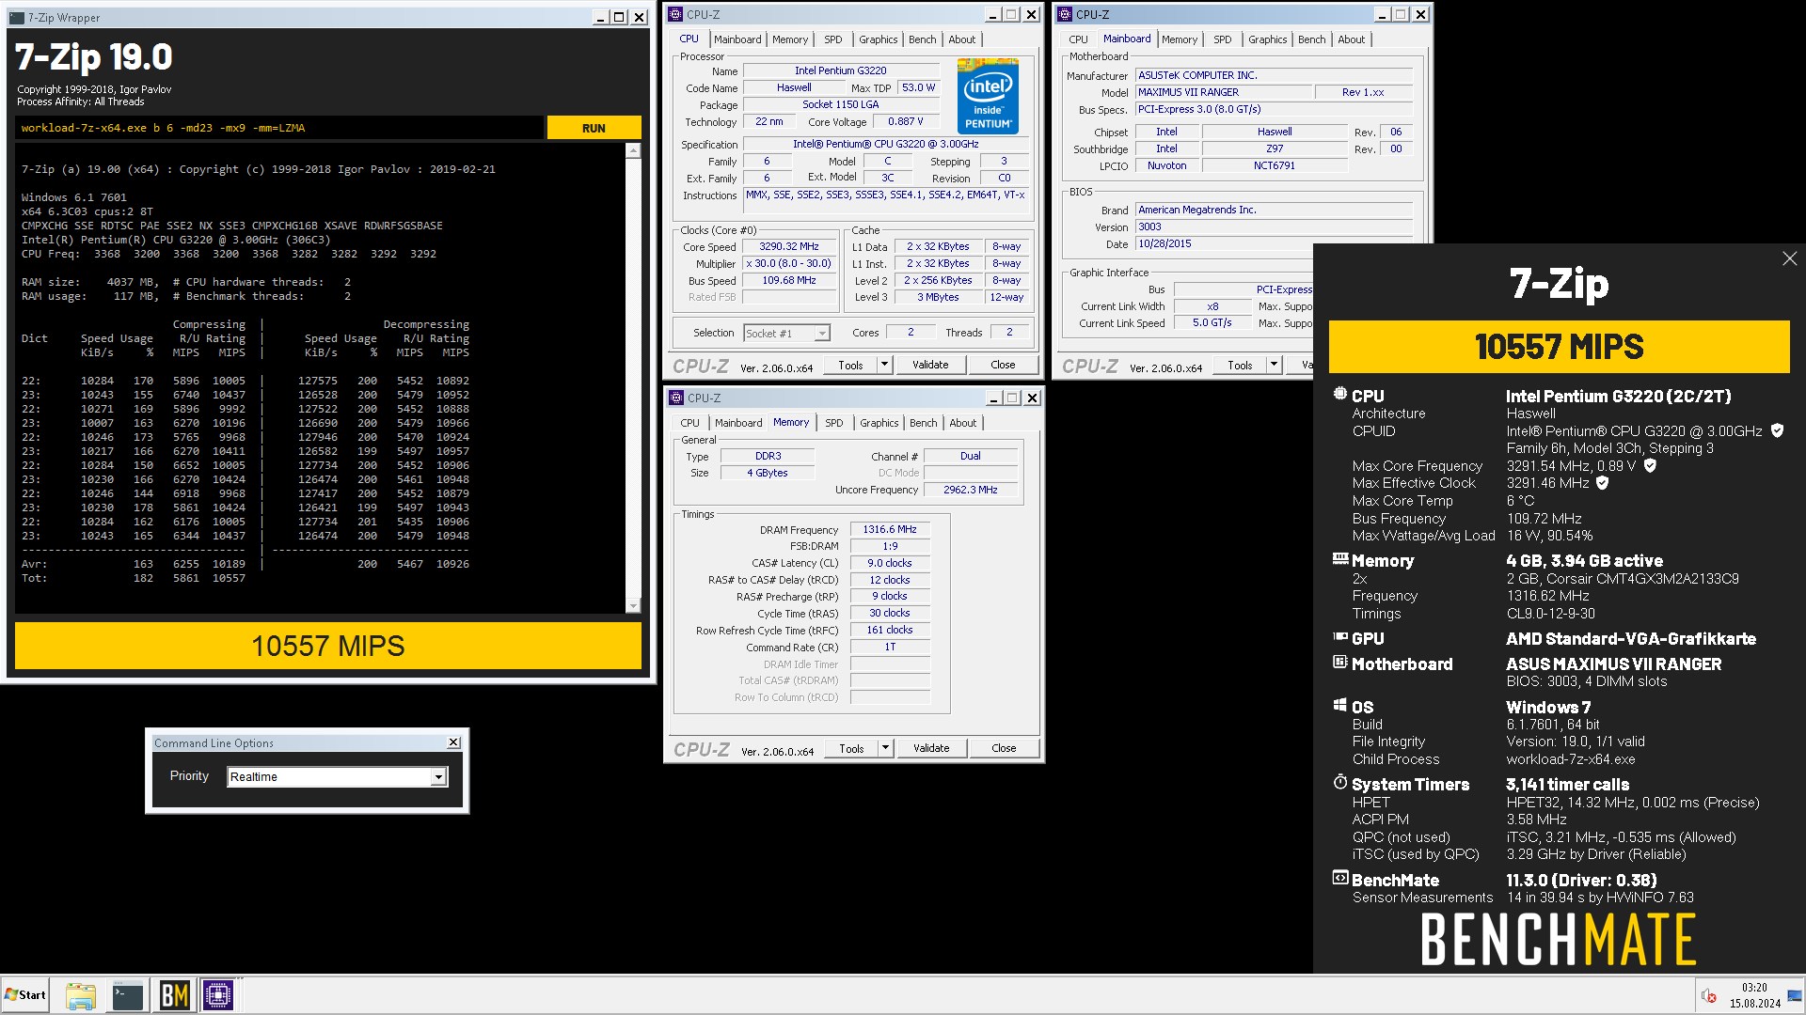Click Tools button in top-left CPU-Z window

pyautogui.click(x=851, y=365)
